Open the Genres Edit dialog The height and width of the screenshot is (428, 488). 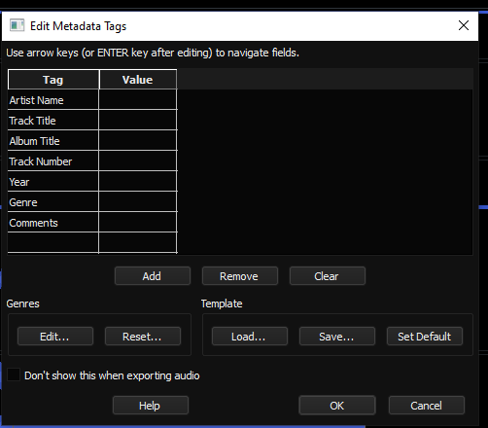(x=55, y=337)
